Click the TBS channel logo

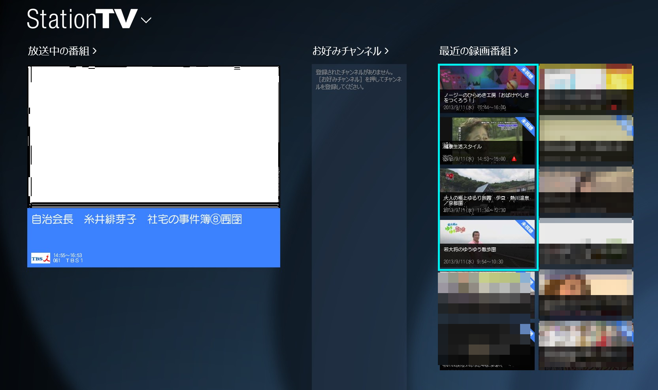pyautogui.click(x=41, y=258)
